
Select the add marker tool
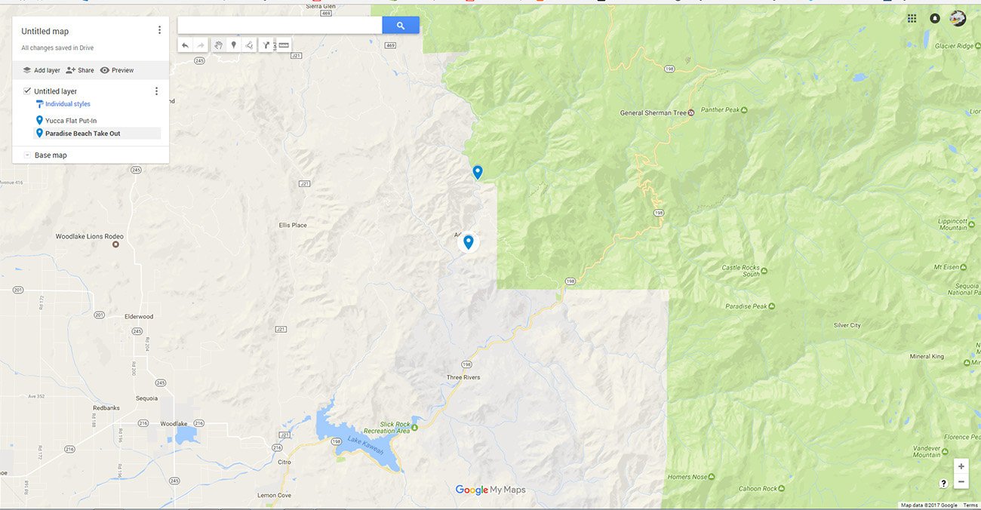(233, 45)
